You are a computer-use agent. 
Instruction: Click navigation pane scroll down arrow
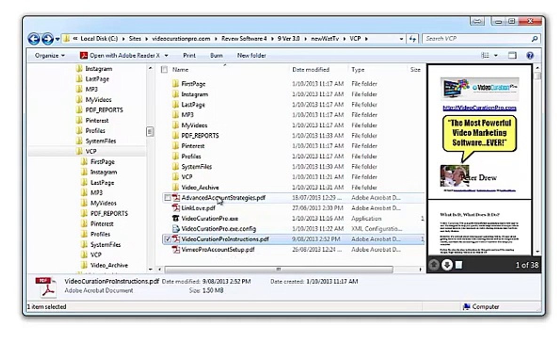coord(150,269)
